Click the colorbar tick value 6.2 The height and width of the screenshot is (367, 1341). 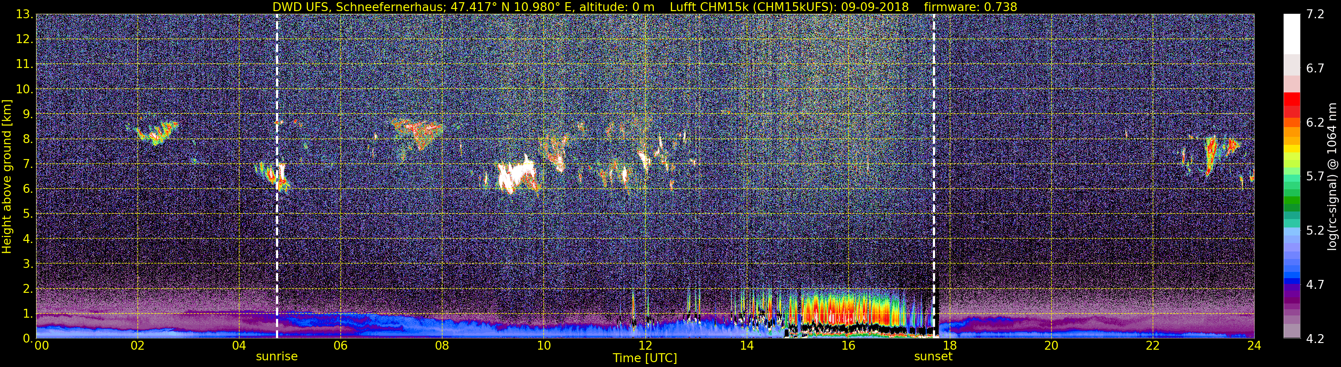click(x=1315, y=122)
